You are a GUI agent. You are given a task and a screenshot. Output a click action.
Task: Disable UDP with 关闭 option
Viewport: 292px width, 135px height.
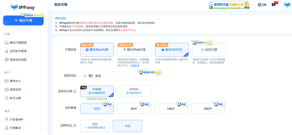coord(127,126)
